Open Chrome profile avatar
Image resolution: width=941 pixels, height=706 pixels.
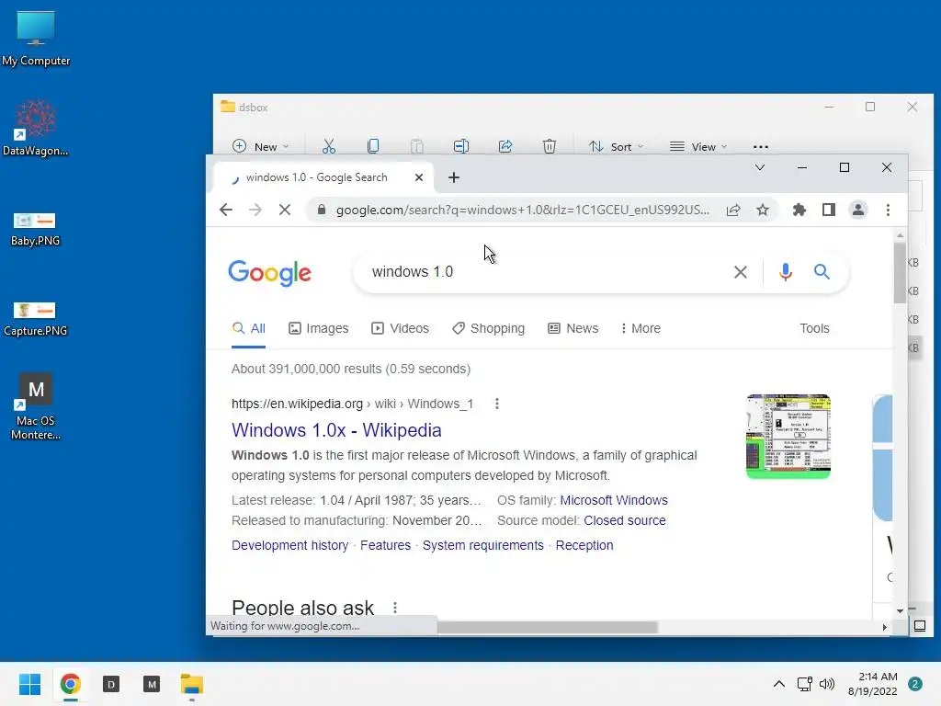coord(858,210)
